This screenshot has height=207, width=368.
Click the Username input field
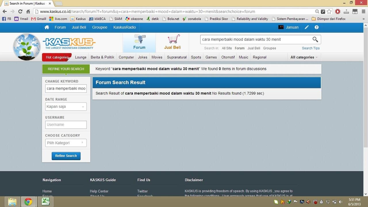click(66, 125)
